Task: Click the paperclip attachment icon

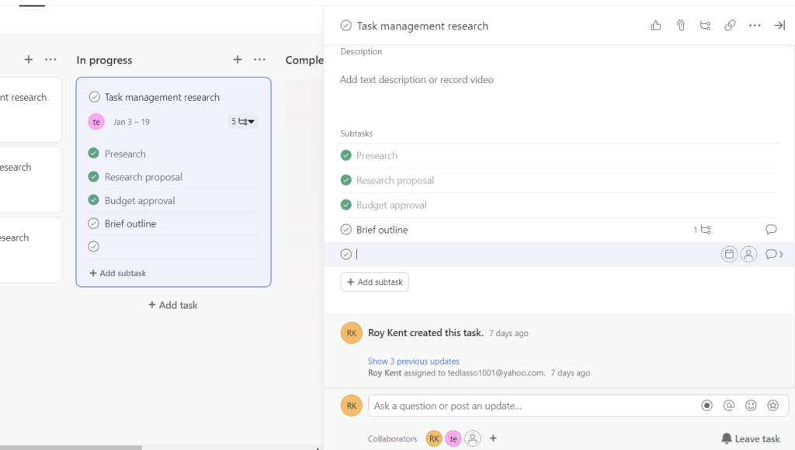Action: [x=680, y=26]
